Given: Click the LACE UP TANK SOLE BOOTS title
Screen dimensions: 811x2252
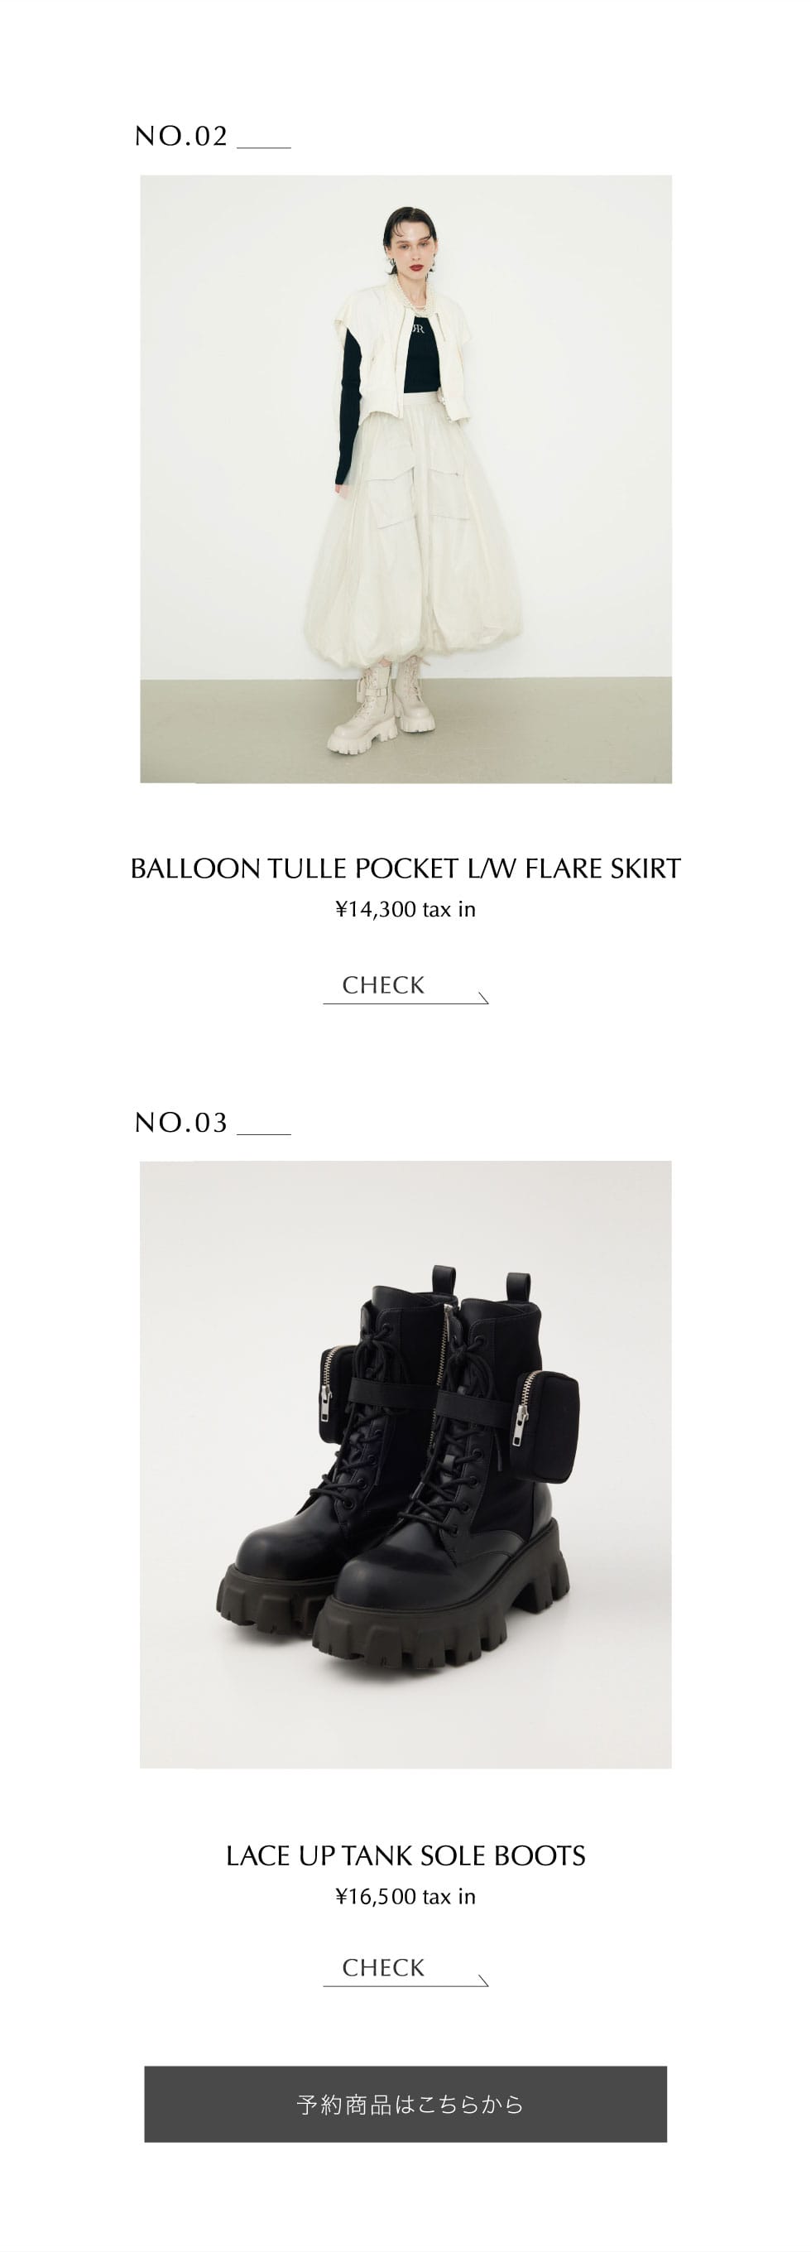Looking at the screenshot, I should click(x=405, y=1855).
